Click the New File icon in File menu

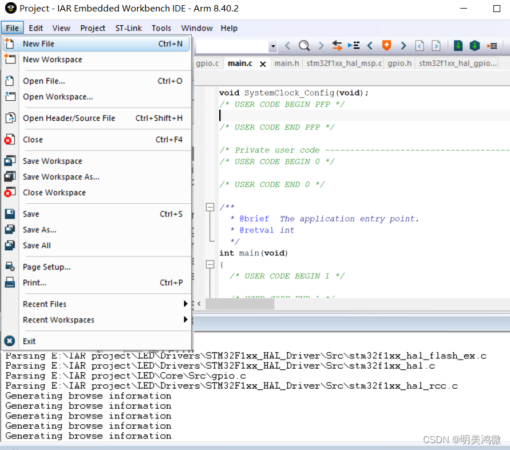pos(10,44)
